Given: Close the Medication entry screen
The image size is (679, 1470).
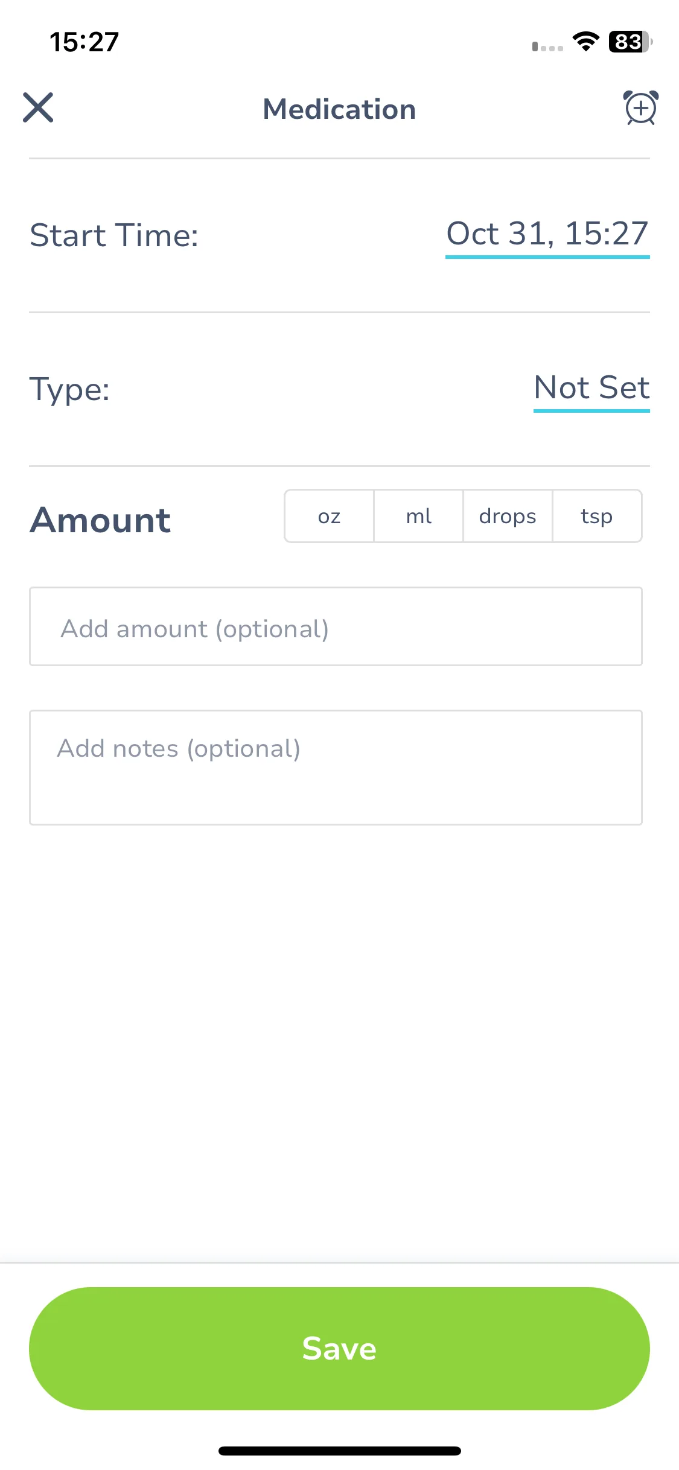Looking at the screenshot, I should pos(38,107).
